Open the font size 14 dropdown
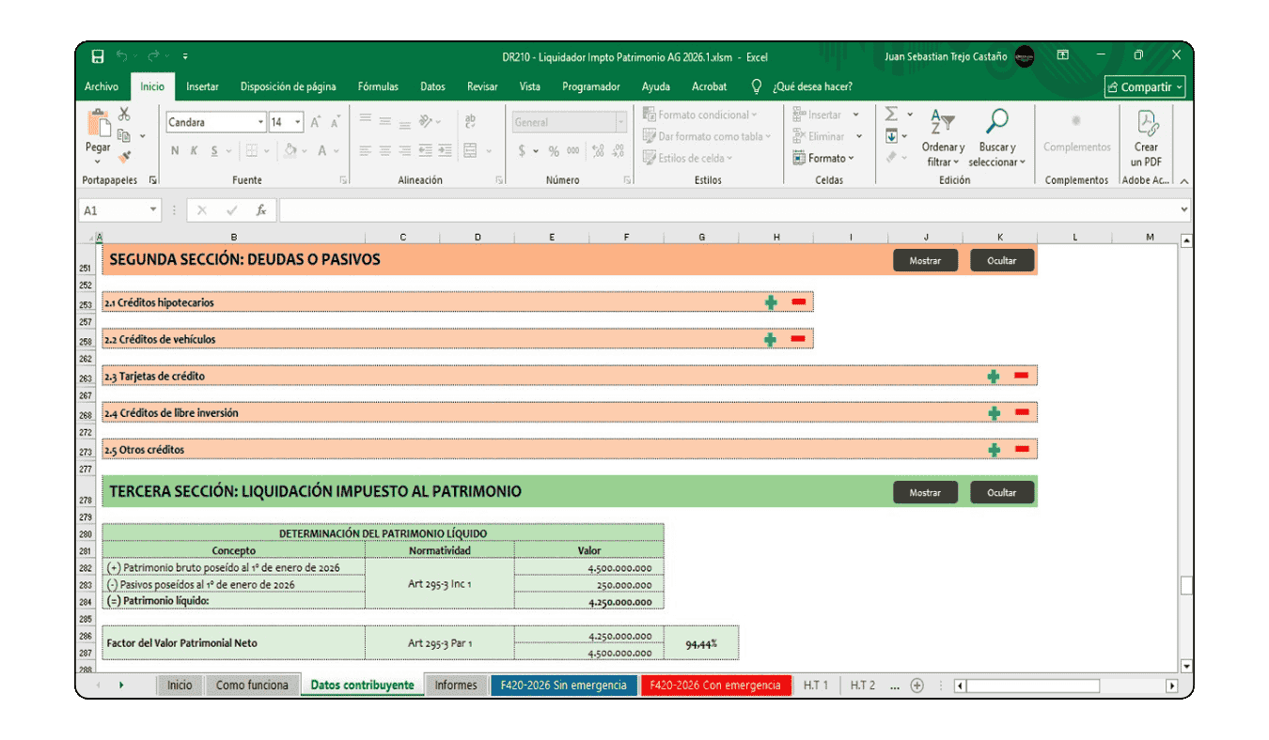 (298, 122)
